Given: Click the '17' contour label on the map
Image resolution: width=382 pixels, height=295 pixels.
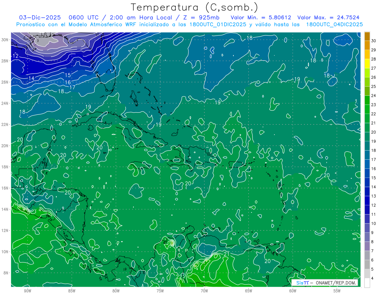Looking at the screenshot, I should click(x=72, y=87).
